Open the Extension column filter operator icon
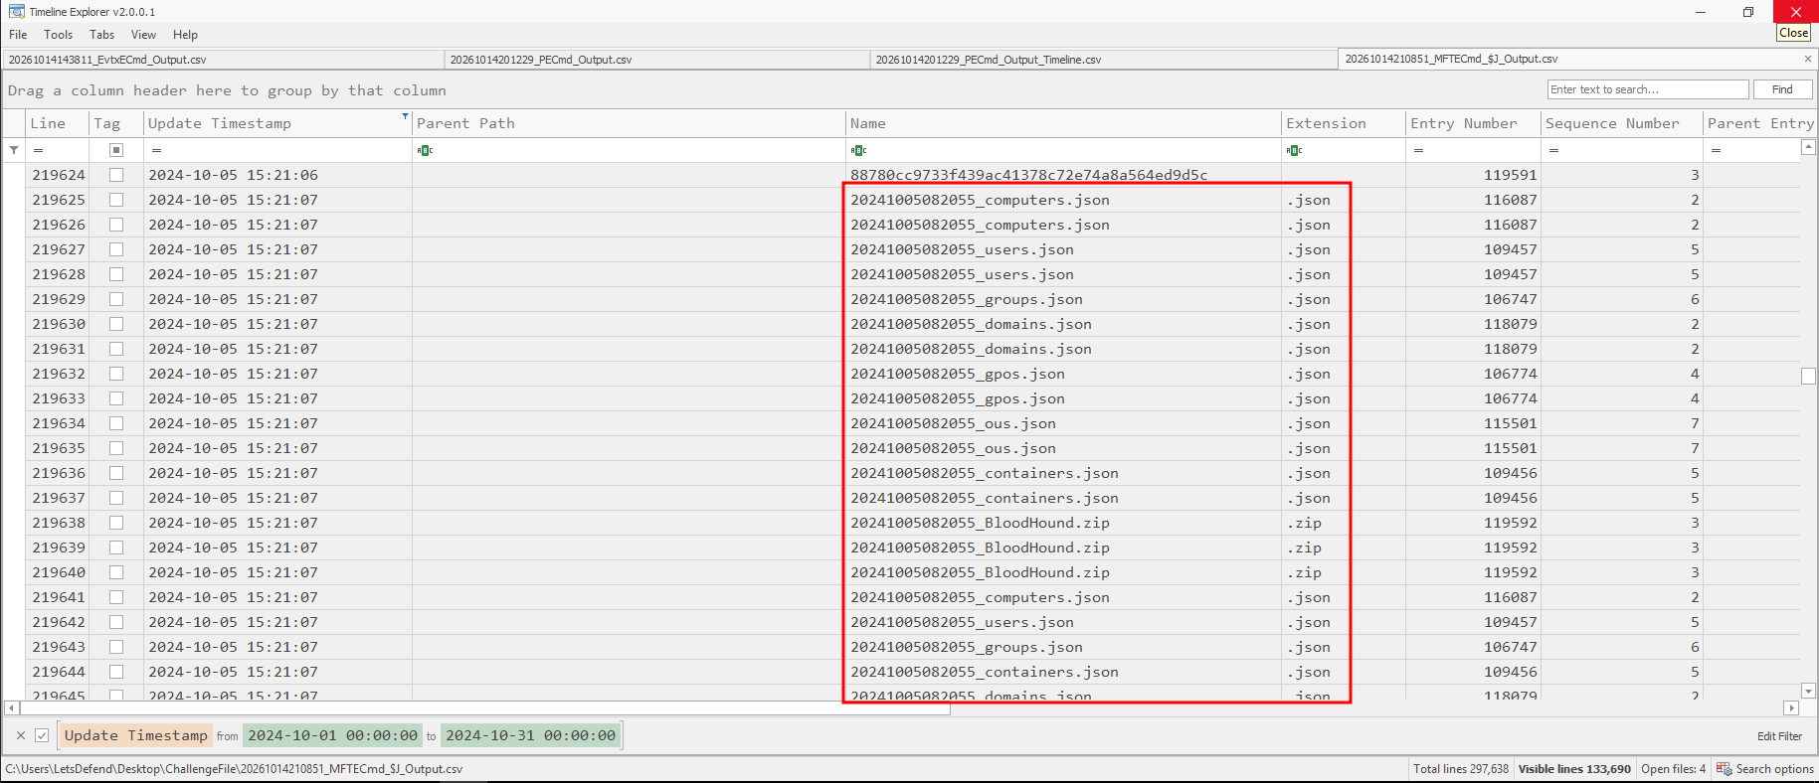This screenshot has width=1819, height=783. point(1294,150)
